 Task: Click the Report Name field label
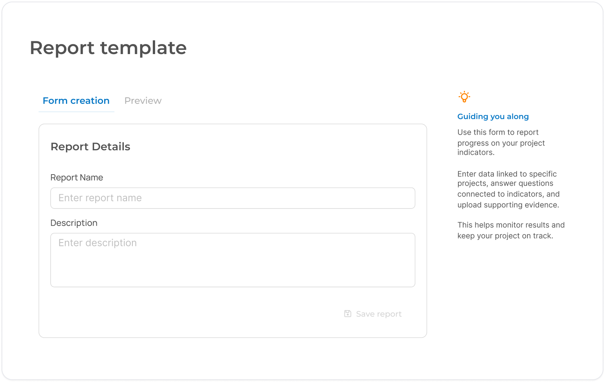coord(77,178)
